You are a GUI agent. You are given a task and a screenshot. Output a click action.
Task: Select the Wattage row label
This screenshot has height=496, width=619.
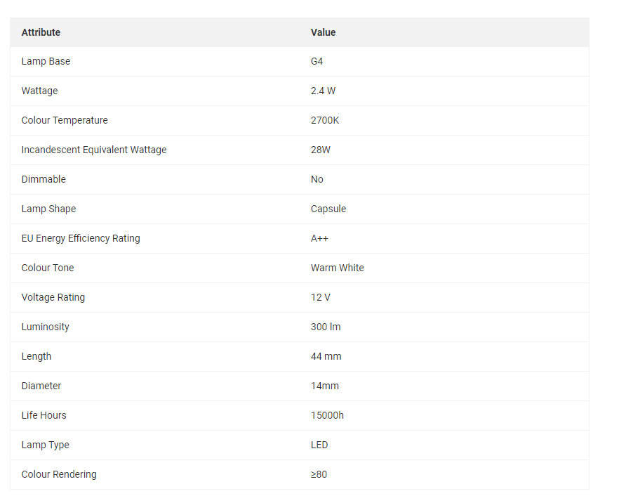point(39,91)
